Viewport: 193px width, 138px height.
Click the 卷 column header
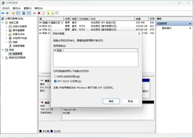[x=51, y=19]
